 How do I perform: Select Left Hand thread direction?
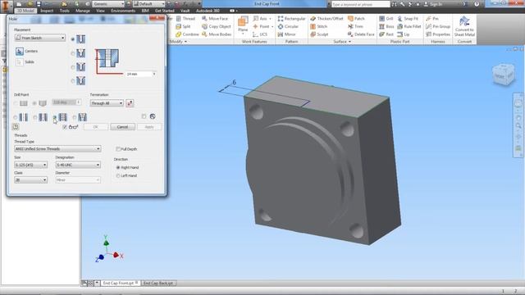click(x=118, y=175)
